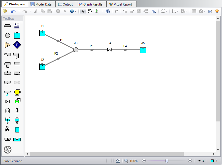Select the fan-shaped junction tool at Toolbox bottom
The height and width of the screenshot is (165, 222).
pyautogui.click(x=8, y=150)
